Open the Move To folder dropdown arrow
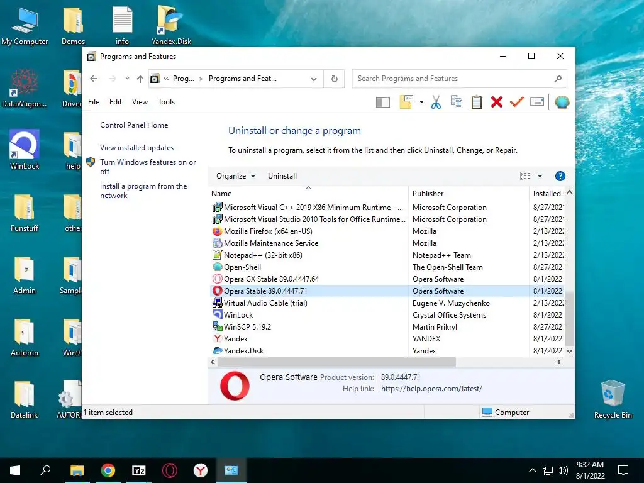This screenshot has width=644, height=483. (x=421, y=102)
